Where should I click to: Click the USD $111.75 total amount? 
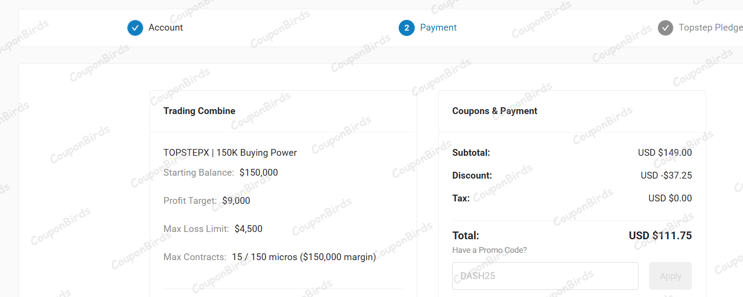(660, 236)
